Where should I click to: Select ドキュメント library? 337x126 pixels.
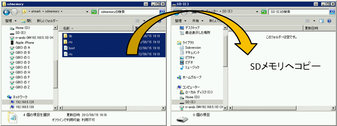tap(190, 53)
